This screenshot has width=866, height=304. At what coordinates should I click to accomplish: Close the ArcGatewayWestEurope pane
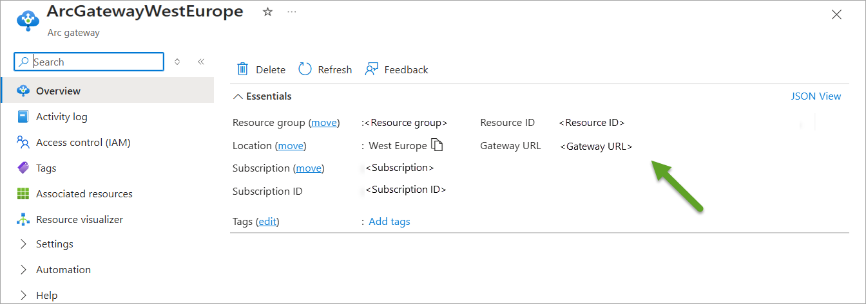point(836,15)
